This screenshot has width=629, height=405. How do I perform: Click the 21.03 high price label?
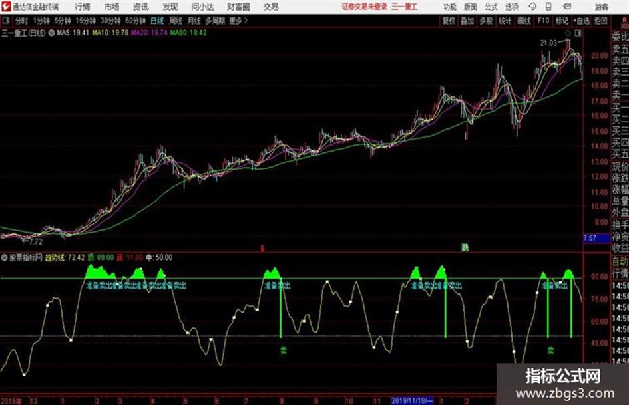548,43
